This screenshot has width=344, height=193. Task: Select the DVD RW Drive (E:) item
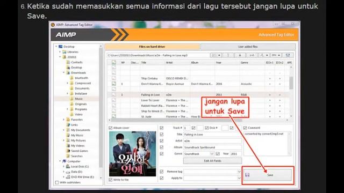[82, 177]
